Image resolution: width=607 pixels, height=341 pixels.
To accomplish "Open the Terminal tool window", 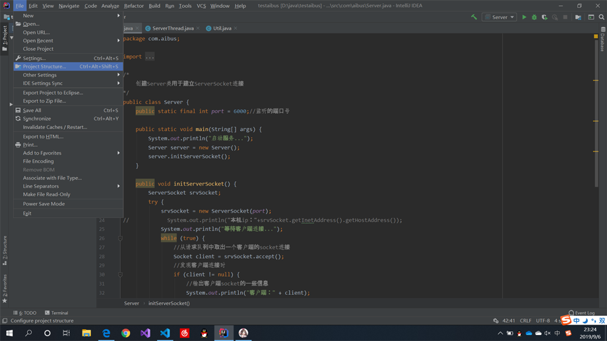I will click(x=57, y=313).
